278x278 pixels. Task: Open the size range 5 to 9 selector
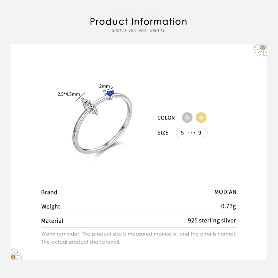tap(191, 133)
